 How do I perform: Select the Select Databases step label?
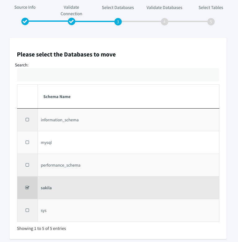tap(118, 7)
